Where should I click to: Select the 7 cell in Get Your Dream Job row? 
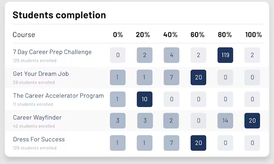coord(171,77)
